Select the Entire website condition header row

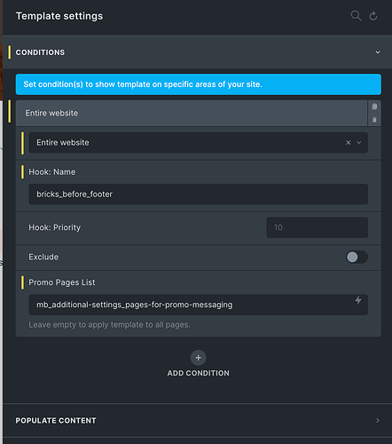[x=192, y=113]
